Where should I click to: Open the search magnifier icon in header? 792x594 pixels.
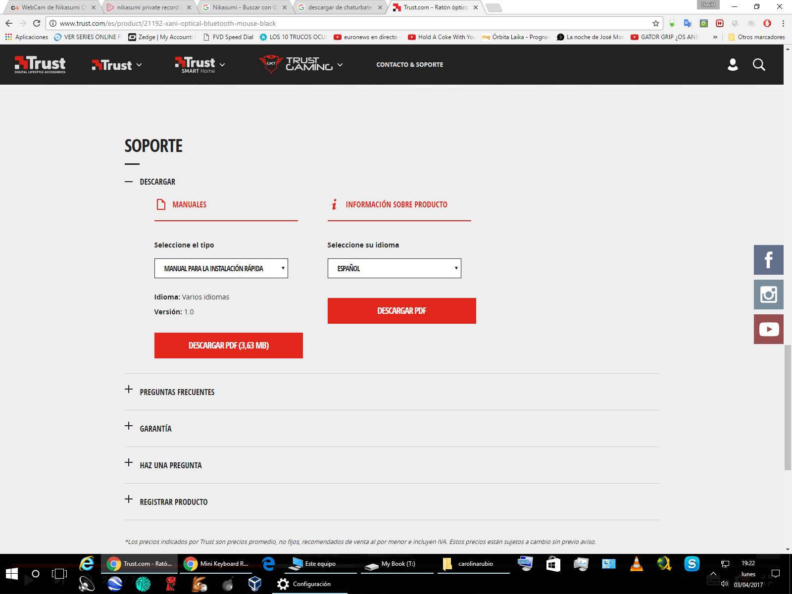coord(759,65)
